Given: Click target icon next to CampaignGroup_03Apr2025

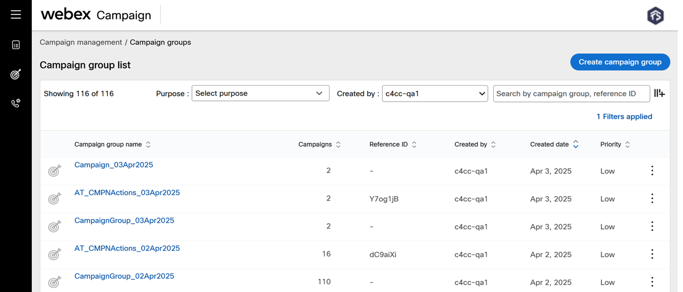Looking at the screenshot, I should click(x=55, y=226).
